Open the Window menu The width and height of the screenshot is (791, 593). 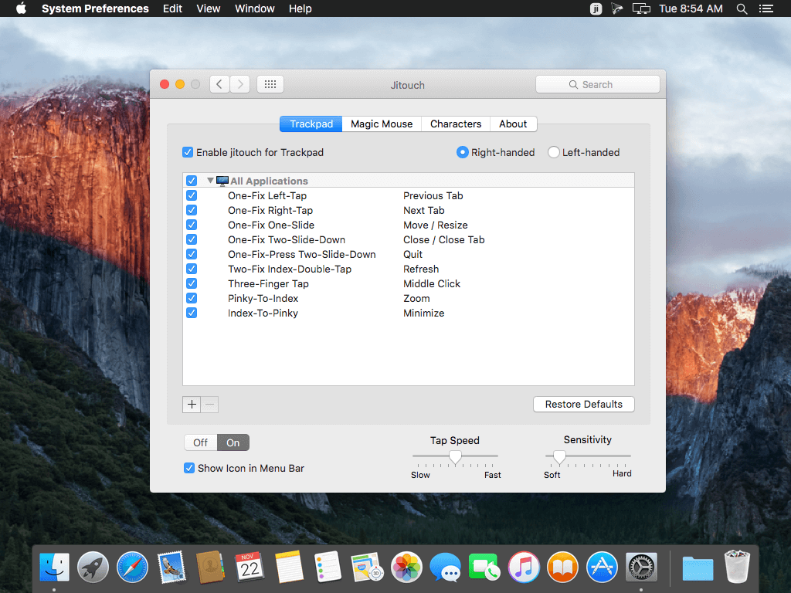255,8
